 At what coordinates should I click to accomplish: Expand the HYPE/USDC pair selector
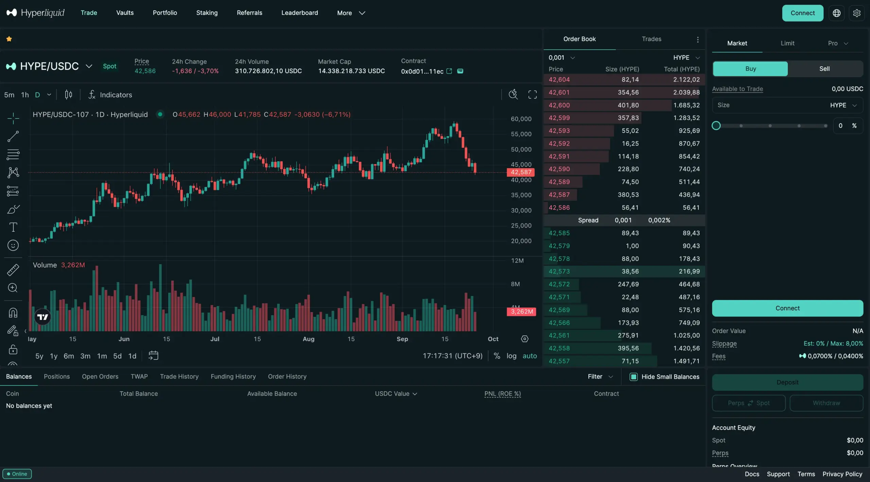[89, 66]
